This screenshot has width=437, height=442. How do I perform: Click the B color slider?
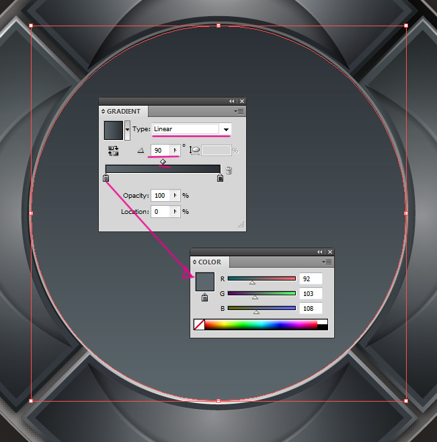262,308
